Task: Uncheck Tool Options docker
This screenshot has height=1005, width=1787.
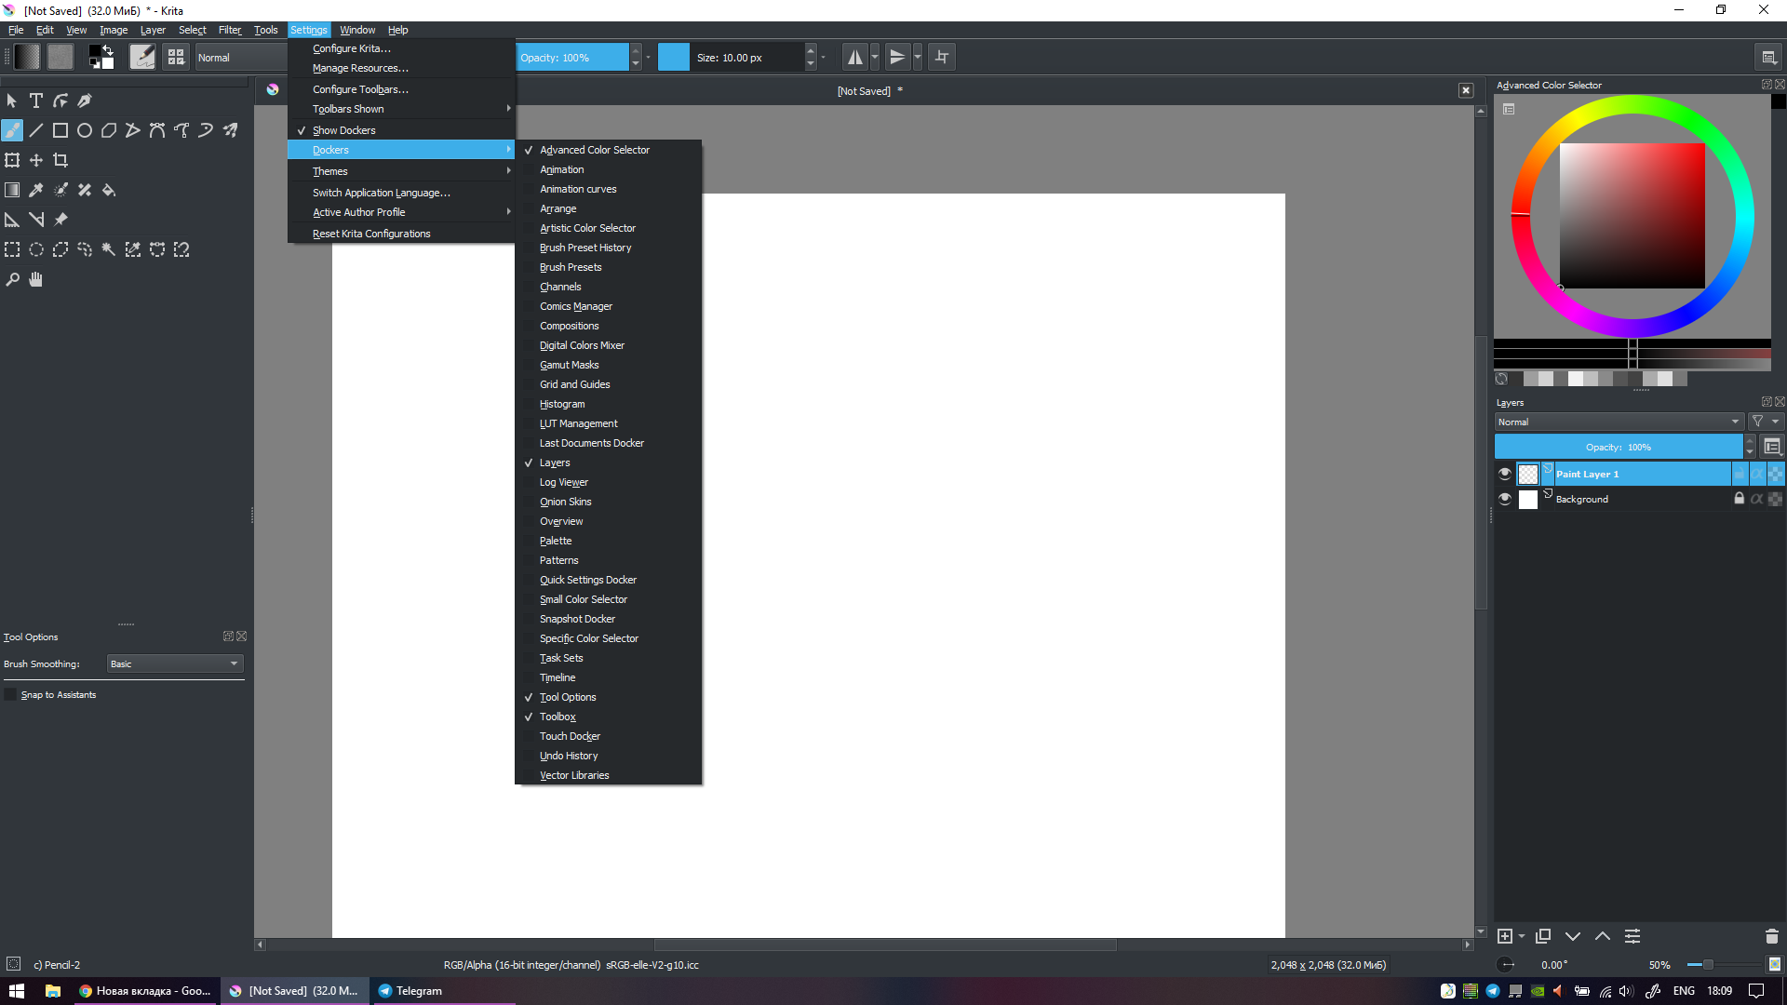Action: point(608,697)
